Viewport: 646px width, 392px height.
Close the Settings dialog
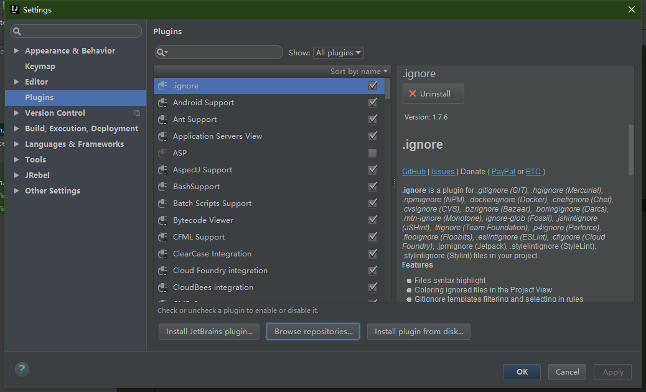point(631,9)
